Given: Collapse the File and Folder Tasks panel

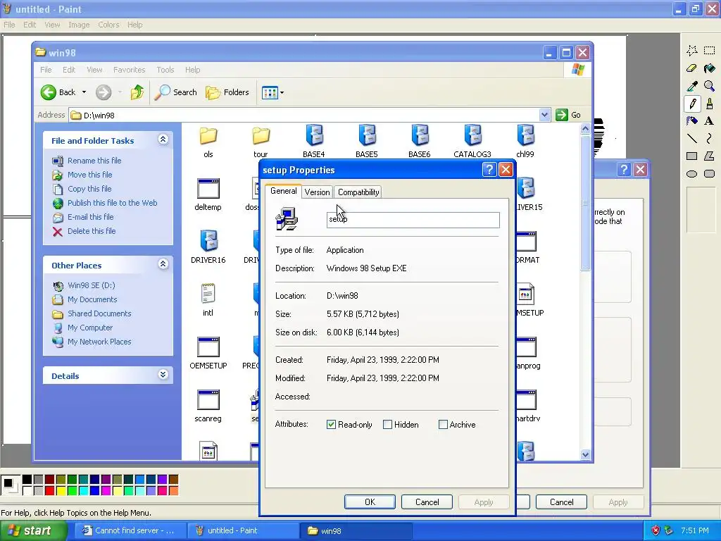Looking at the screenshot, I should coord(163,139).
